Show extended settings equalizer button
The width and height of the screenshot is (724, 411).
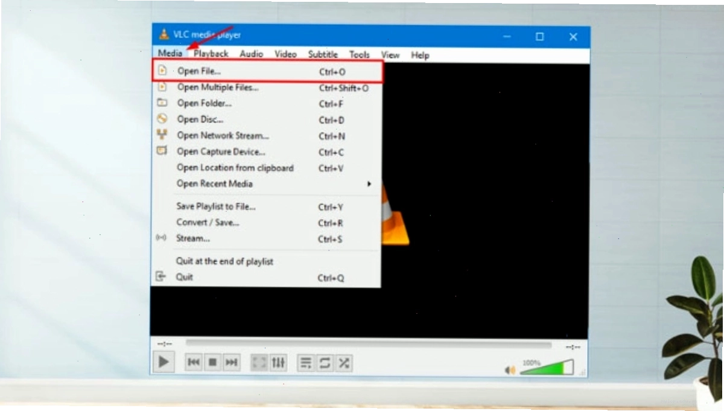278,363
